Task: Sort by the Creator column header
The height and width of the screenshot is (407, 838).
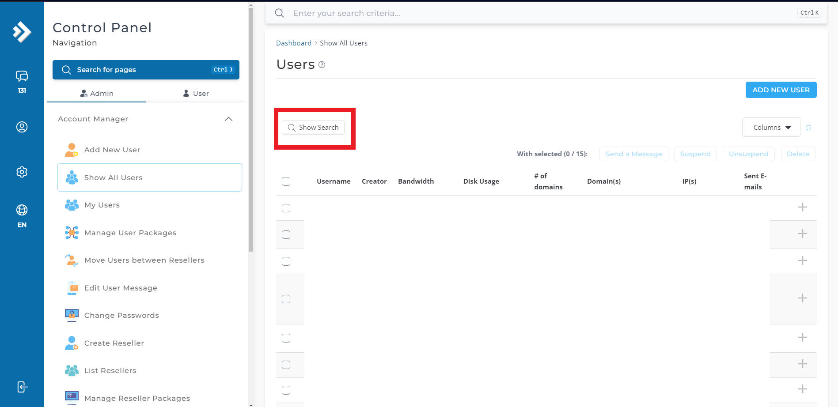Action: (x=374, y=181)
